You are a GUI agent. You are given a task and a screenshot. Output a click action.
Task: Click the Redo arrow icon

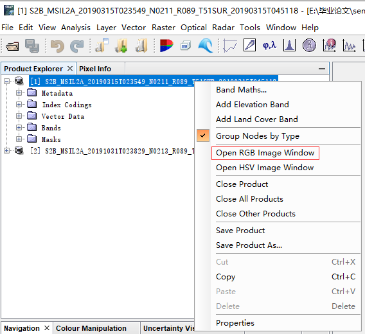[77, 46]
